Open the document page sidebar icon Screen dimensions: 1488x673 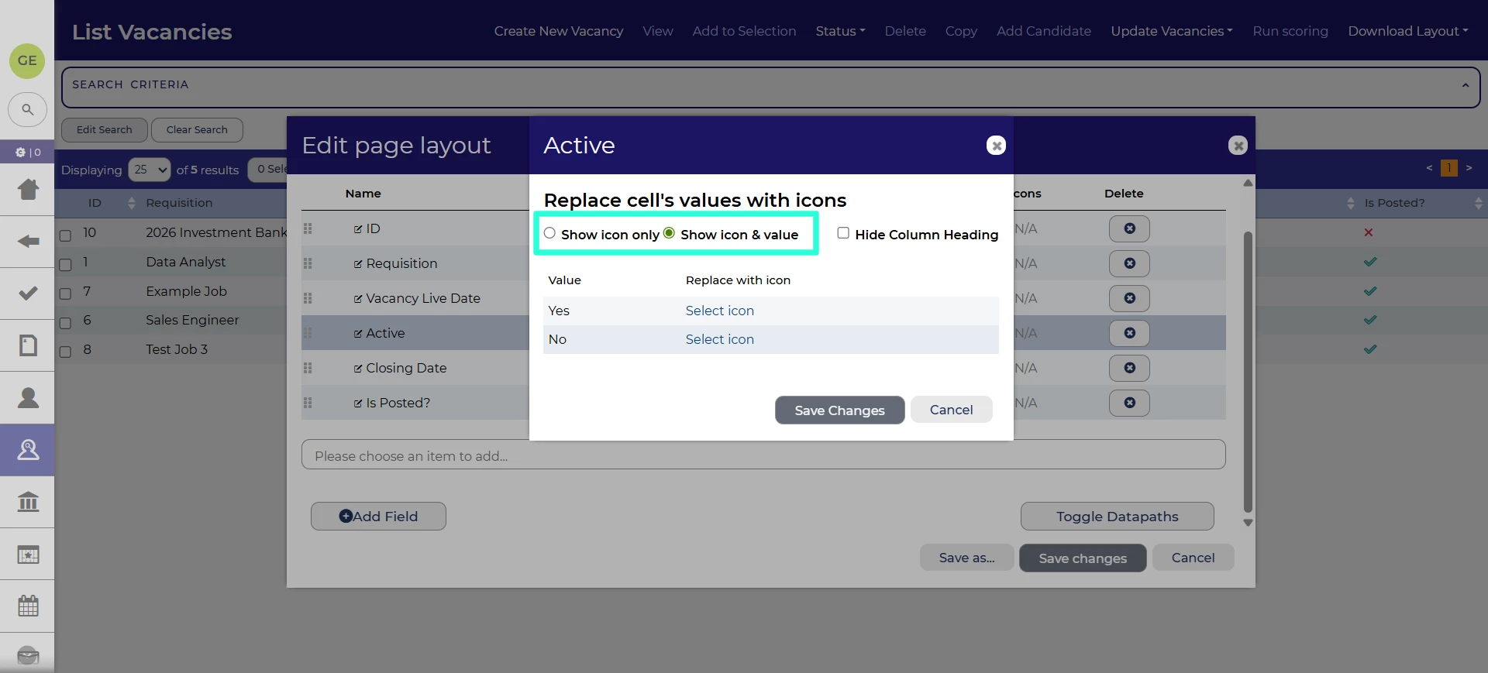pos(28,345)
